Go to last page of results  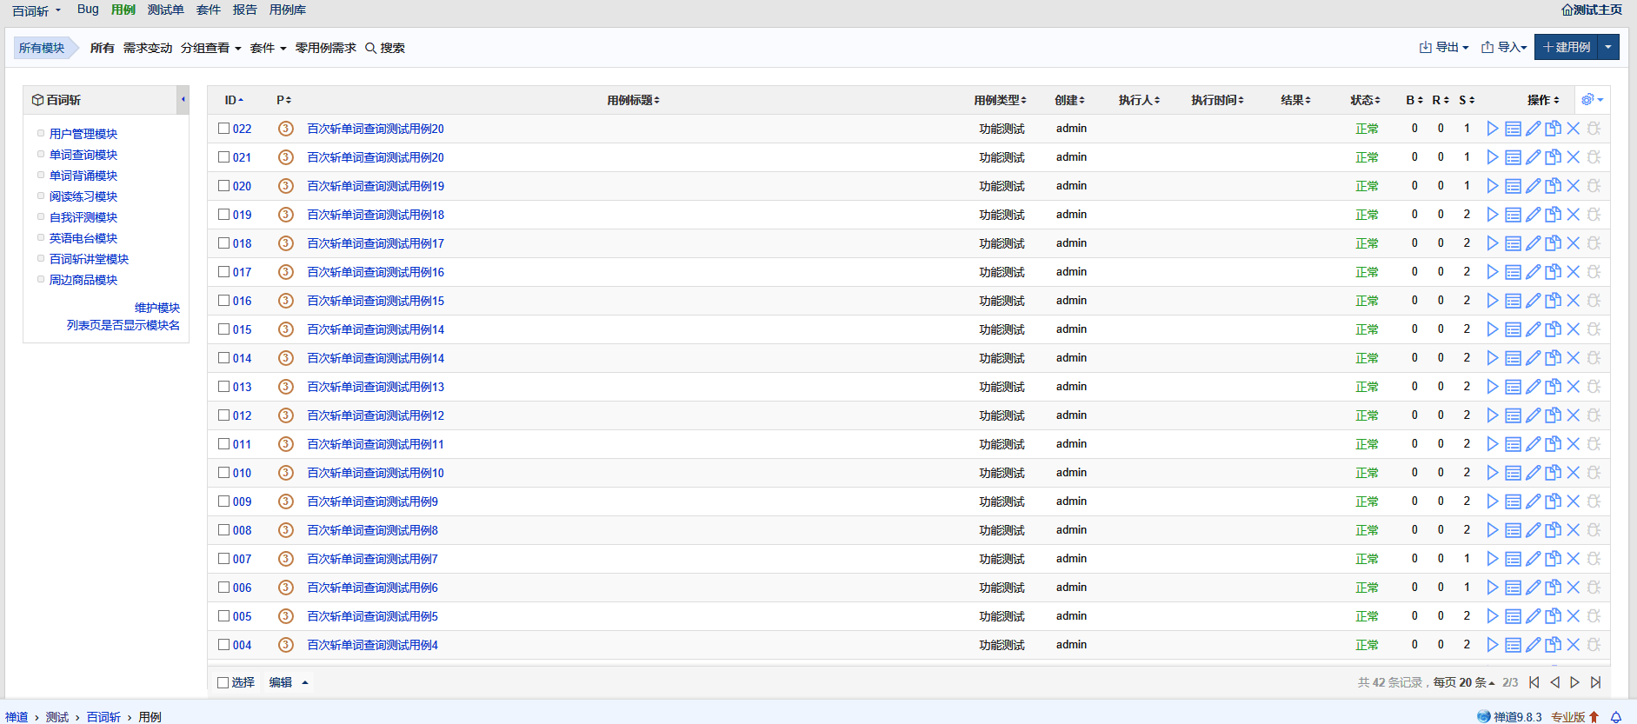coord(1595,682)
